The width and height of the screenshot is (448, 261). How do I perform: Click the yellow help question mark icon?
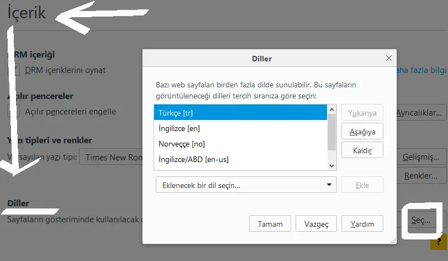(441, 242)
